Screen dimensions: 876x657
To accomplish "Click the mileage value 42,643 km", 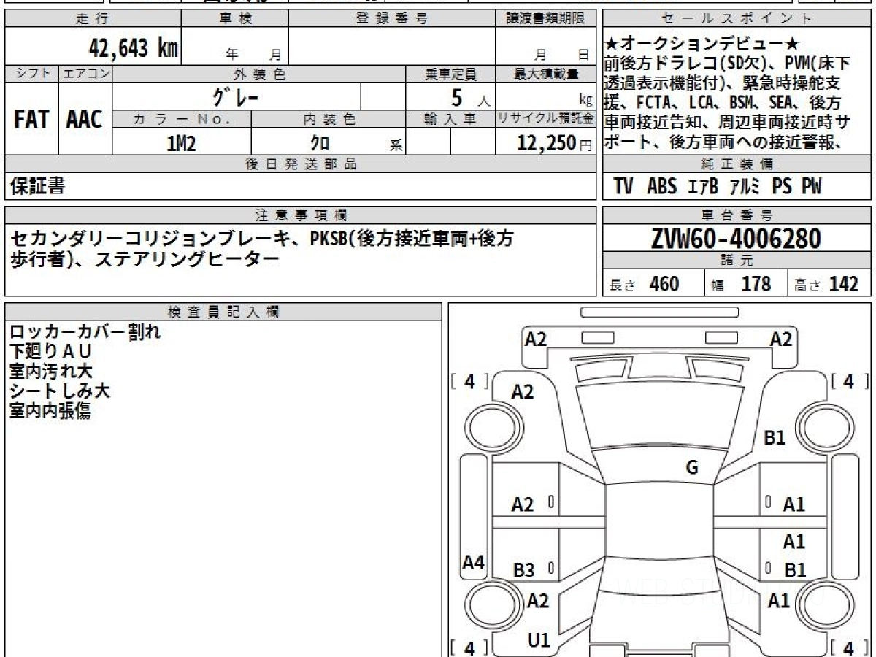I will [x=133, y=49].
